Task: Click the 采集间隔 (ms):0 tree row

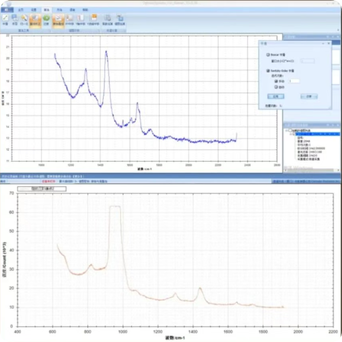Action: pyautogui.click(x=307, y=155)
